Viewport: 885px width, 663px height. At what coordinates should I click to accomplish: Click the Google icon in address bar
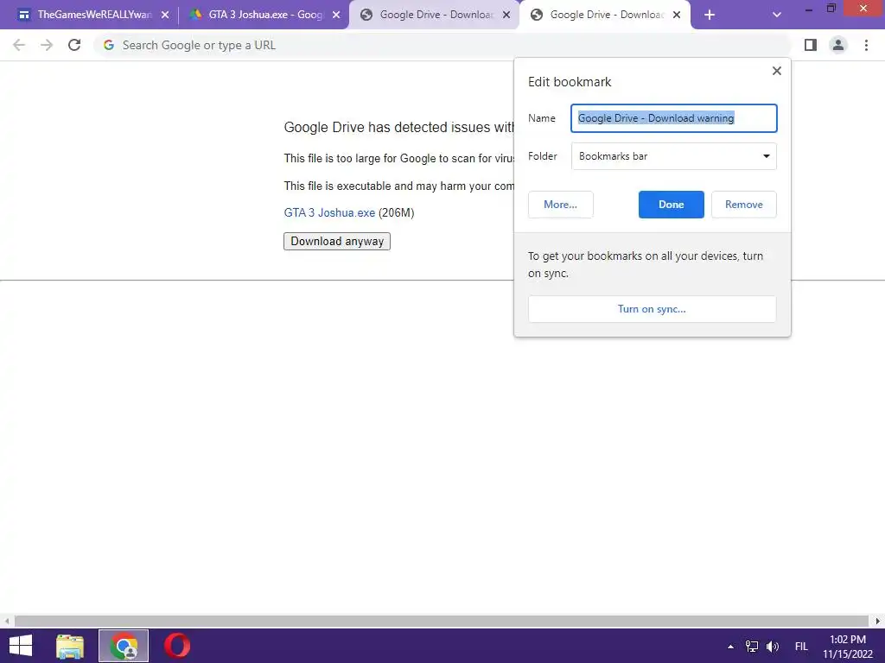(x=108, y=45)
